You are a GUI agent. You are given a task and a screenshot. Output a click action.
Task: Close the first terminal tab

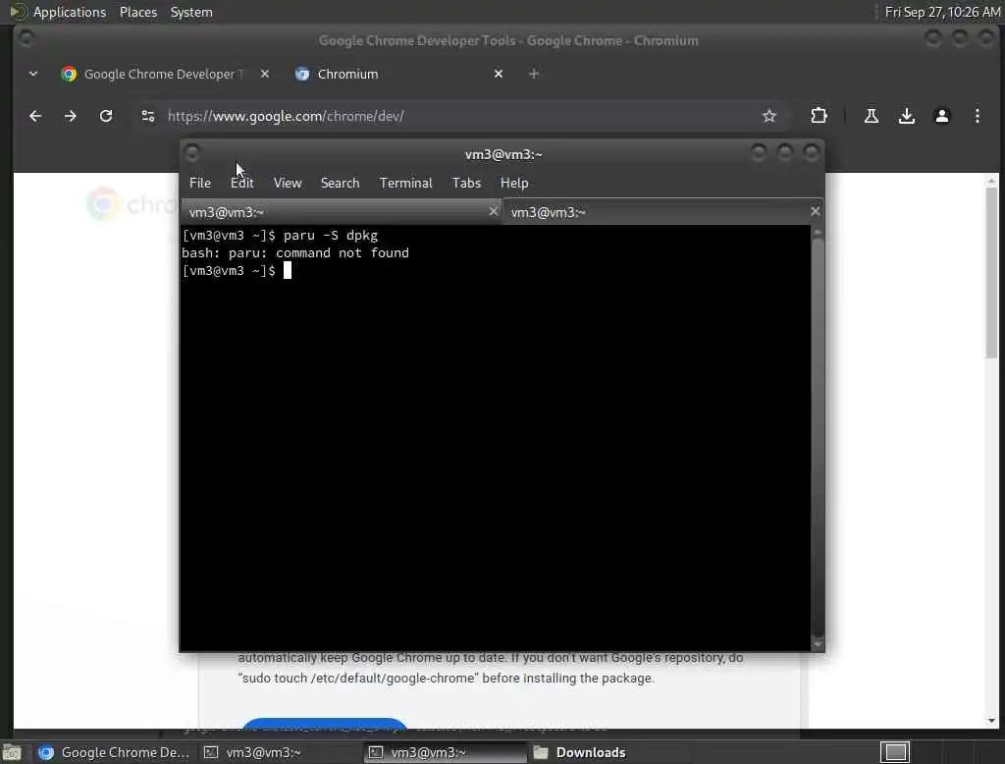493,211
